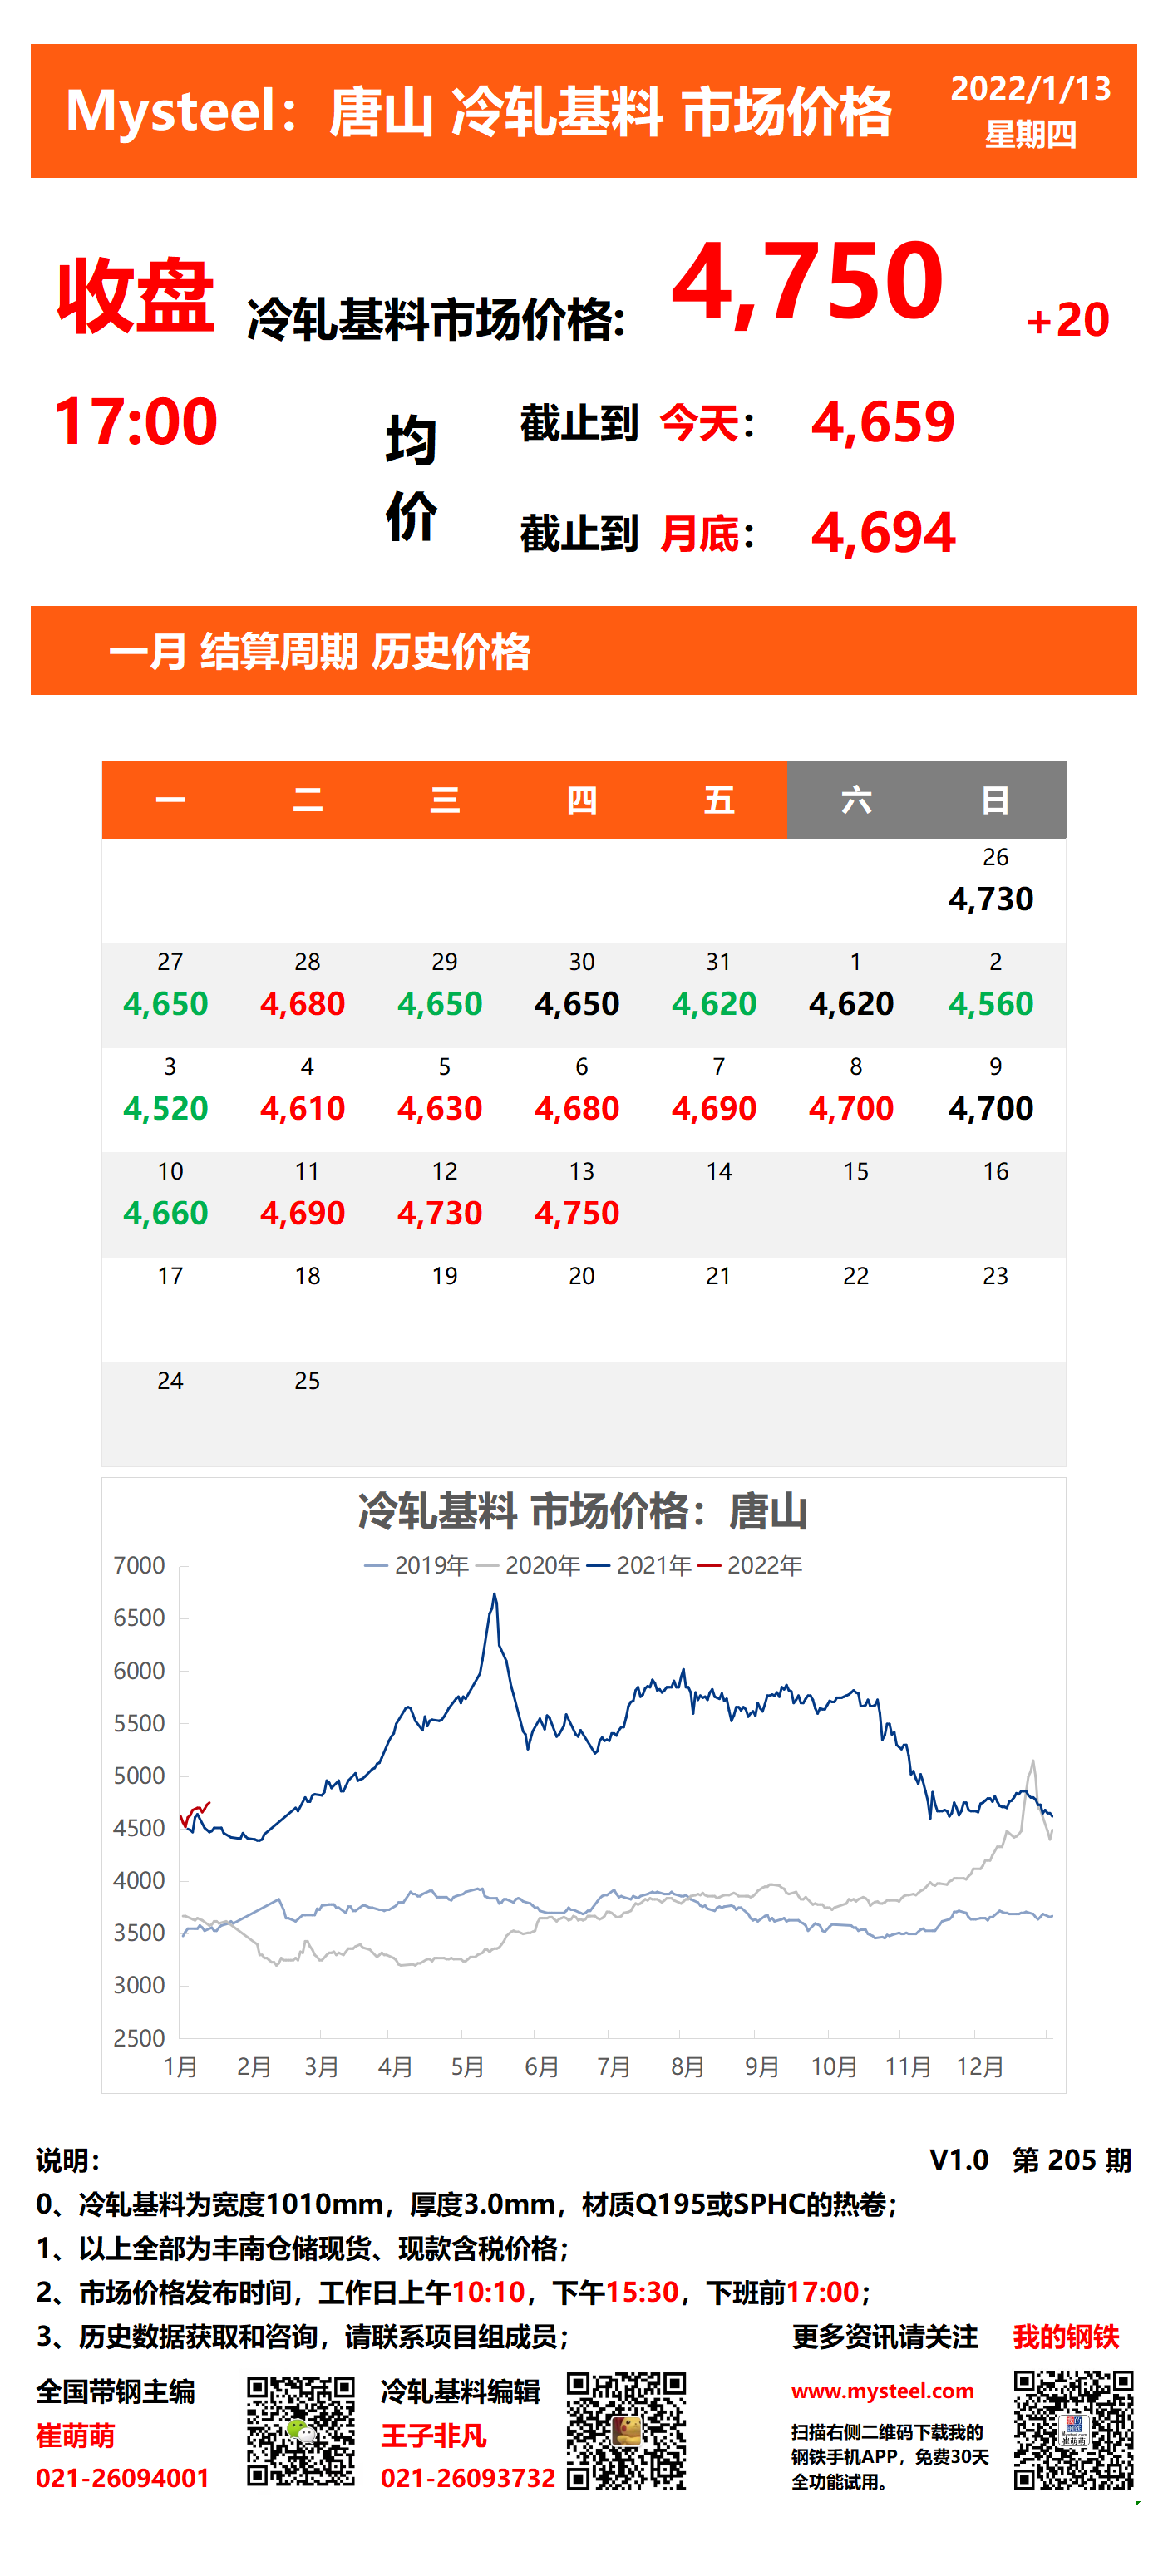
Task: Click the price 4,730 under day 26
Action: coord(991,899)
